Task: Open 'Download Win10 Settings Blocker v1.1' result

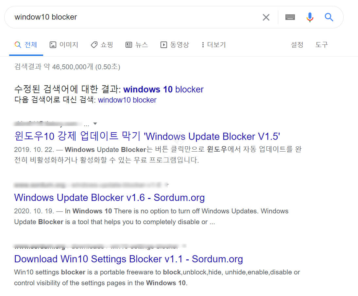Action: 128,259
